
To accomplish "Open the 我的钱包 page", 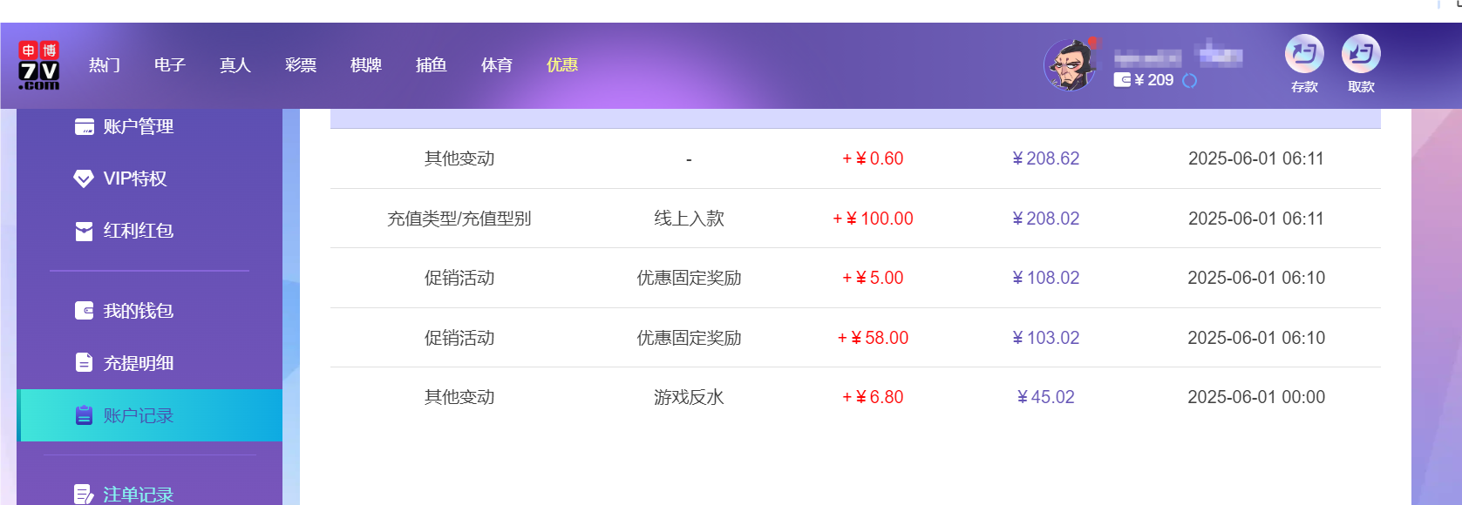I will [x=139, y=311].
